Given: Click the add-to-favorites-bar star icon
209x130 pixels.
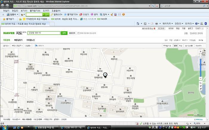Looking at the screenshot, I should click(20, 19).
